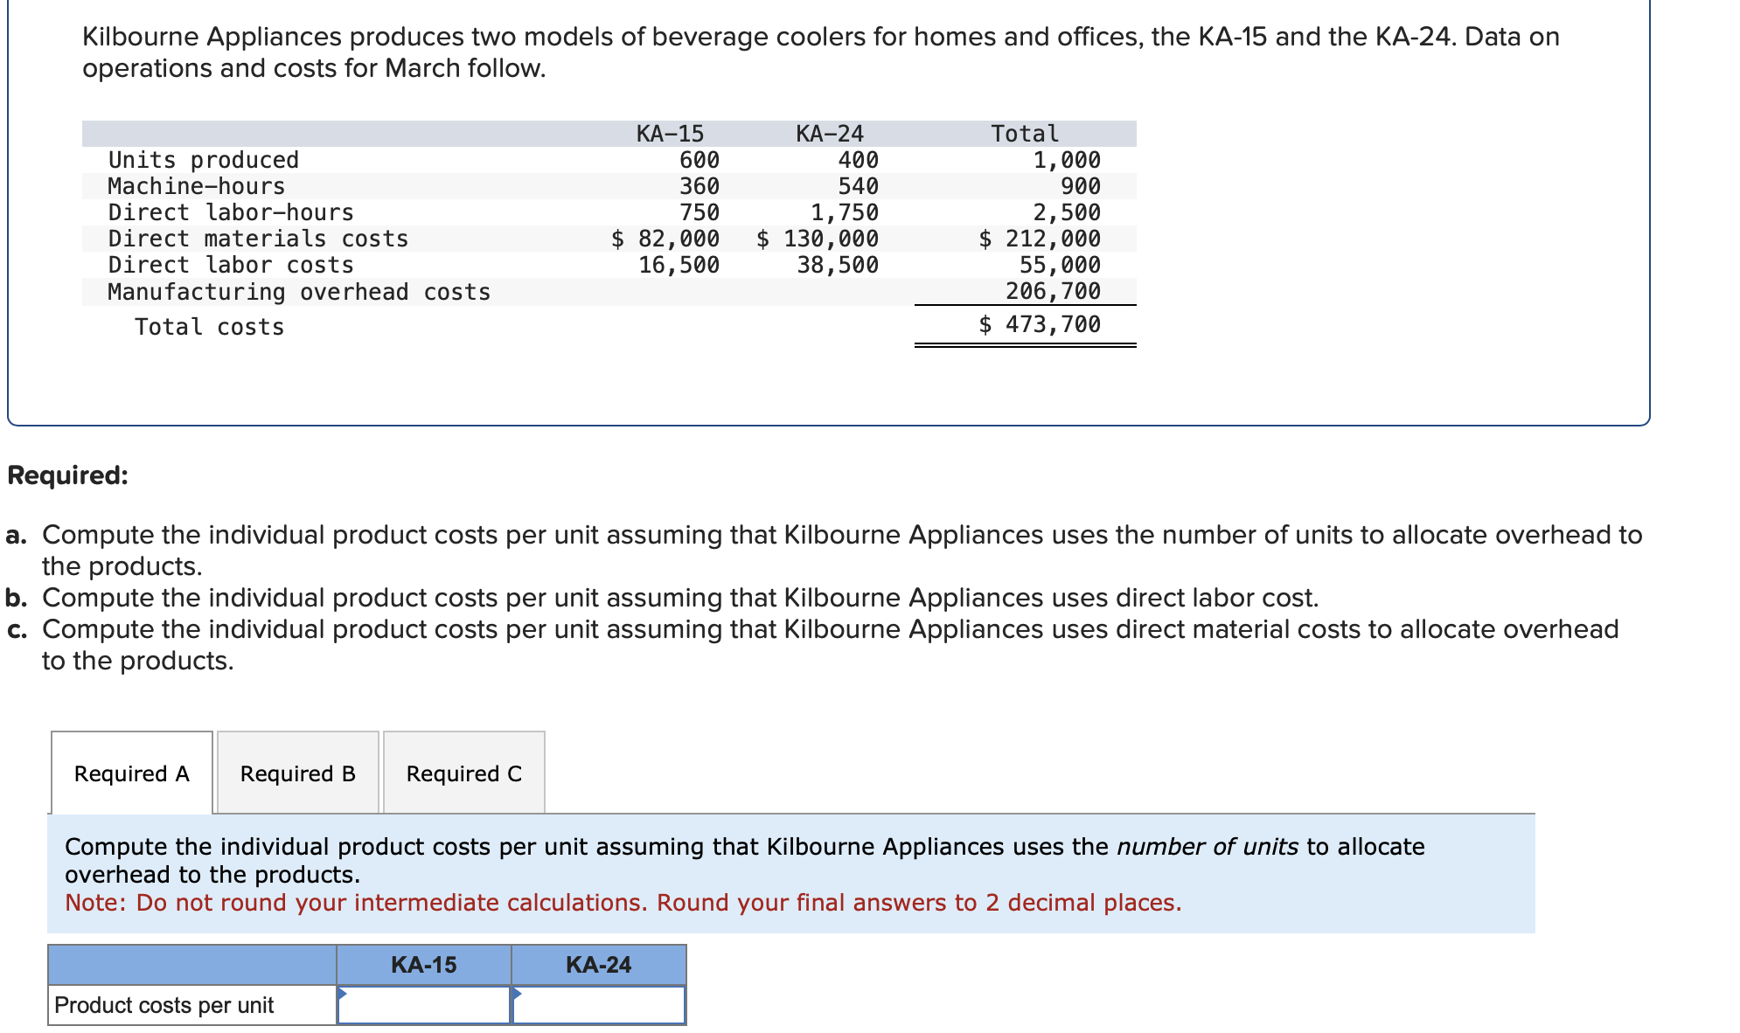Open the Required B tab
The width and height of the screenshot is (1740, 1033).
tap(297, 773)
